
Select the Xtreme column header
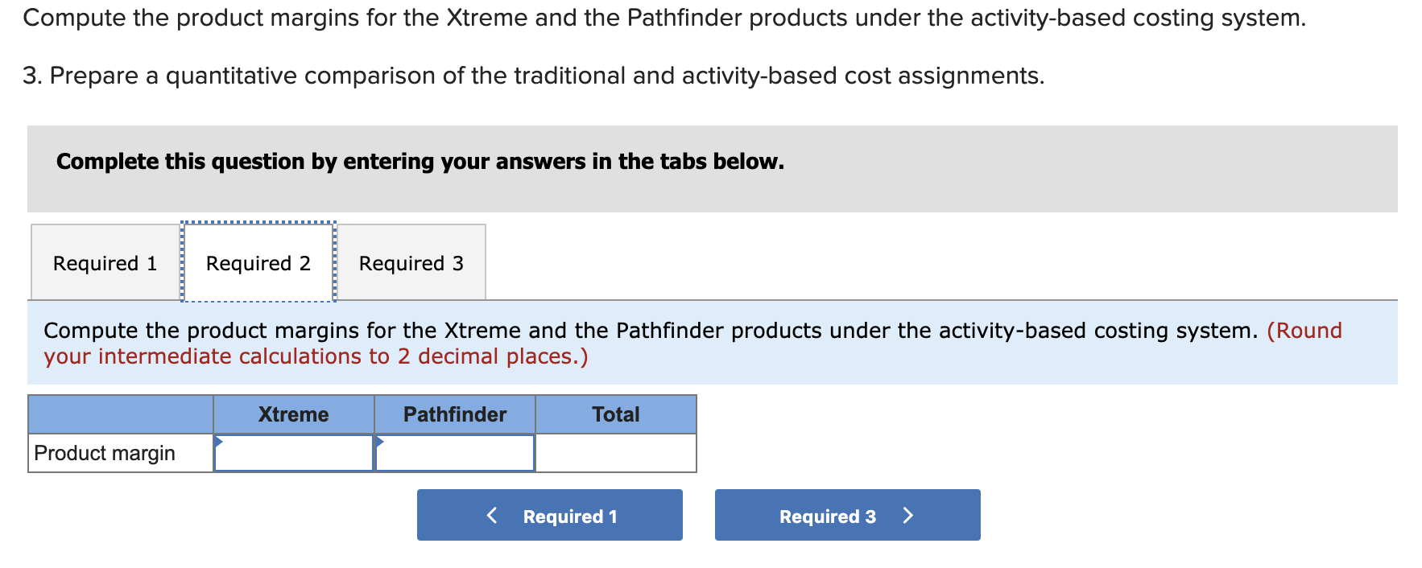[293, 414]
